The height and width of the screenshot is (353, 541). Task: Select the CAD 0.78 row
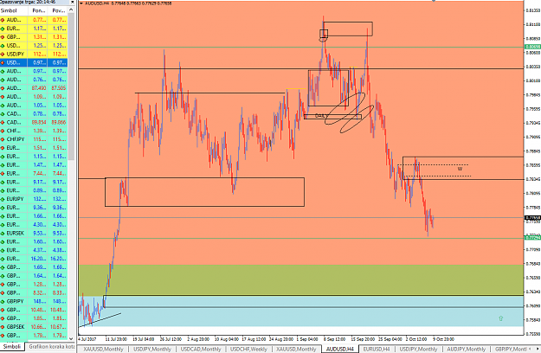[34, 113]
